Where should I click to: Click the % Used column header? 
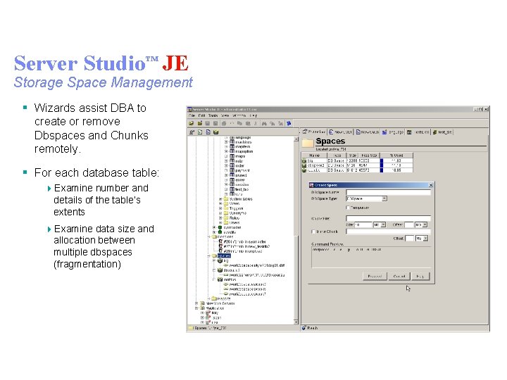(x=396, y=156)
